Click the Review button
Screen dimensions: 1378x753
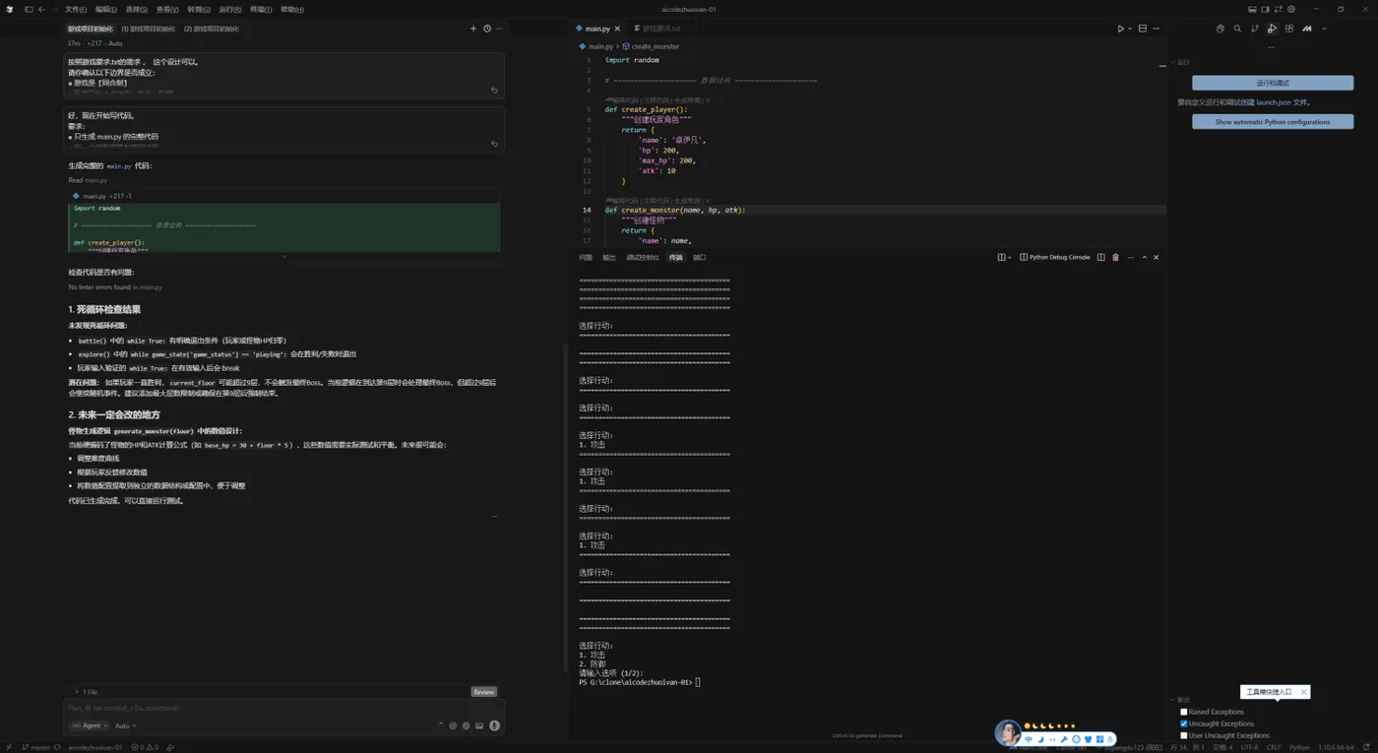(483, 692)
